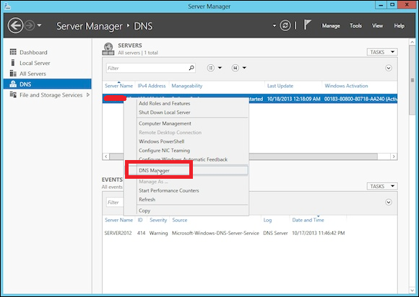The width and height of the screenshot is (419, 297).
Task: Open the Manage menu
Action: tap(331, 26)
